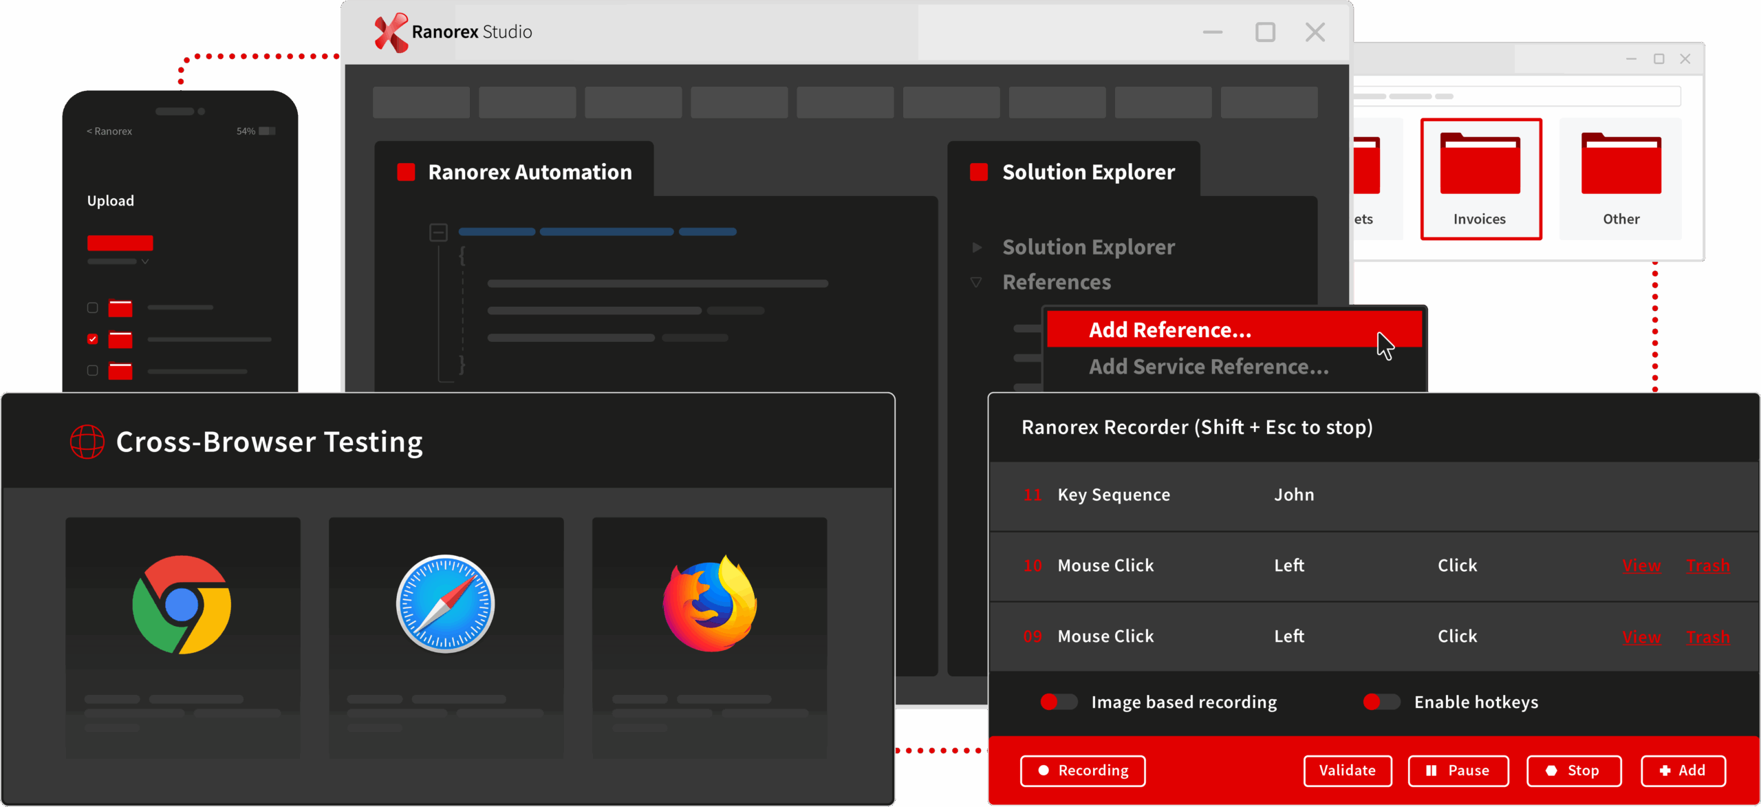Image resolution: width=1761 pixels, height=807 pixels.
Task: Open the Chrome browser tile
Action: click(x=182, y=637)
